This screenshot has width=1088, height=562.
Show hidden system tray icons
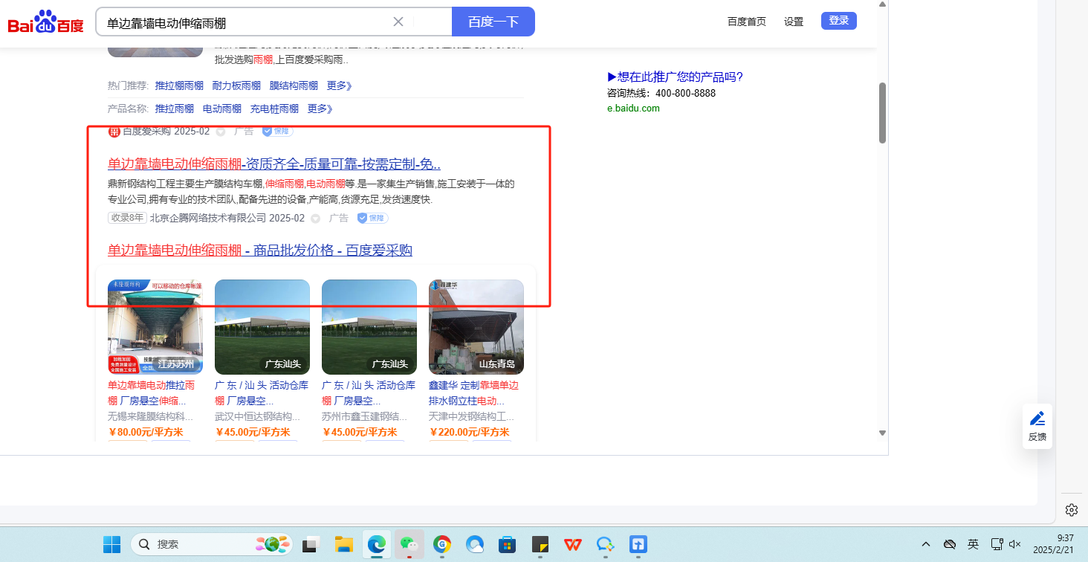(x=925, y=544)
